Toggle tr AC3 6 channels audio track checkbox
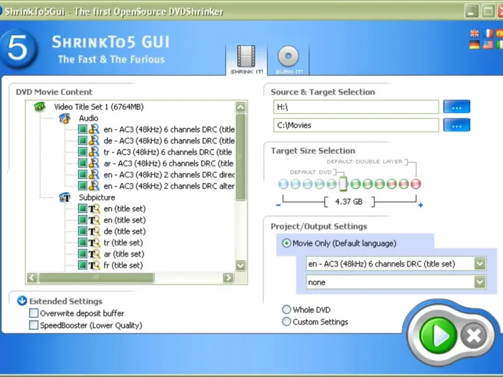Screen dimensions: 503x377 (x=82, y=151)
